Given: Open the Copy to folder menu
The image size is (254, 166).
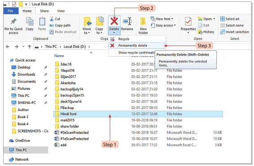Looking at the screenshot, I should (99, 26).
